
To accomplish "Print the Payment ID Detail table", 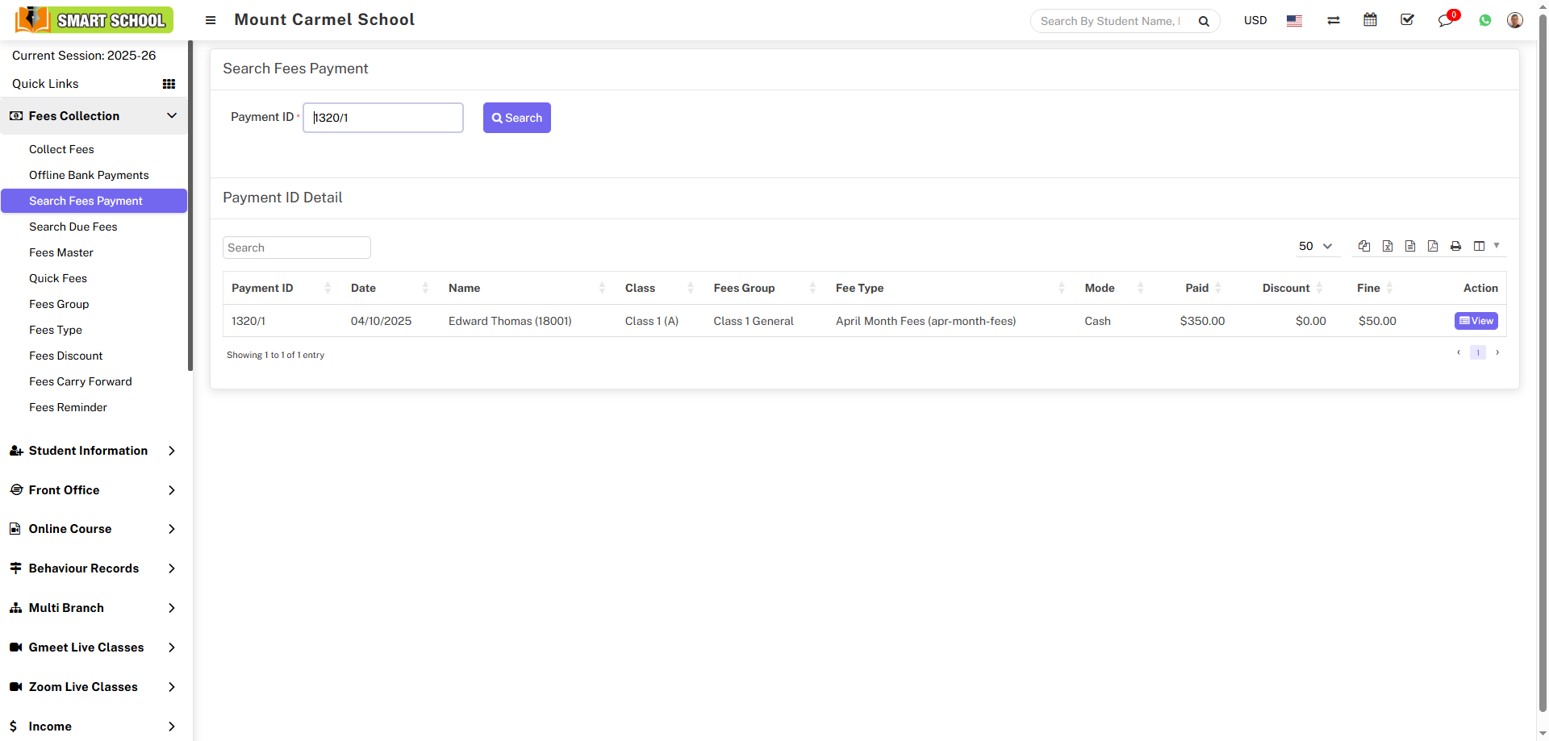I will [1456, 246].
